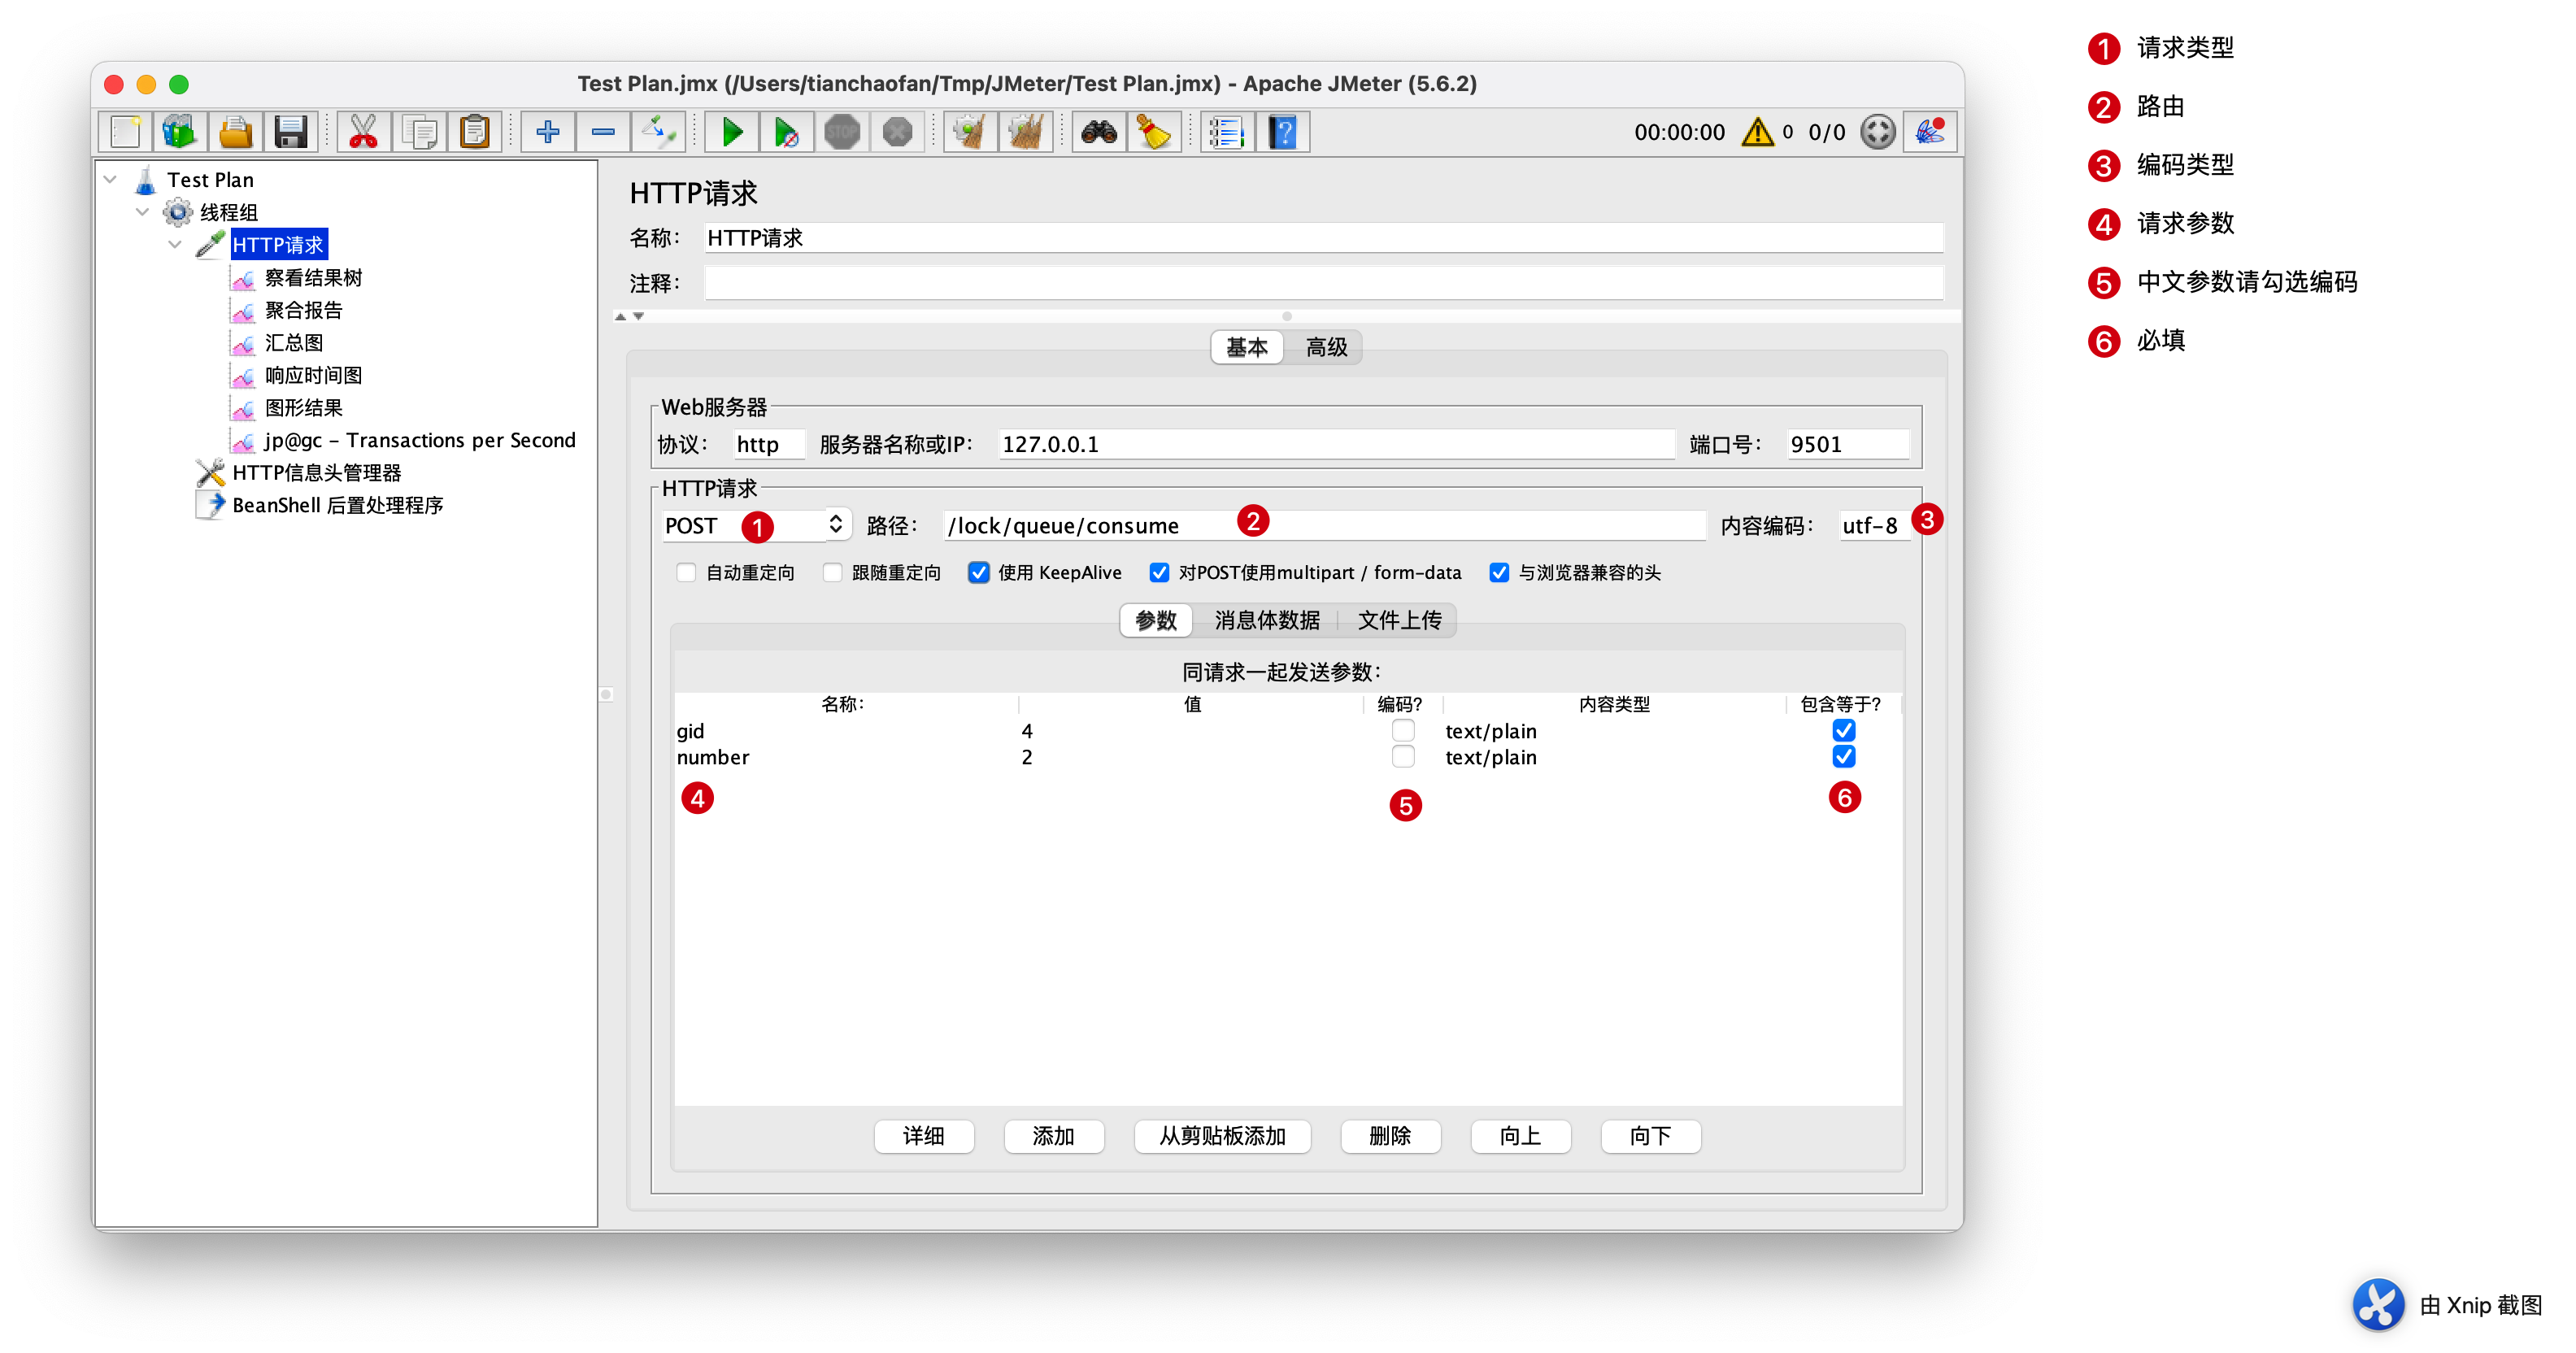Switch to the 基本 tab
The width and height of the screenshot is (2576, 1353).
[1247, 348]
